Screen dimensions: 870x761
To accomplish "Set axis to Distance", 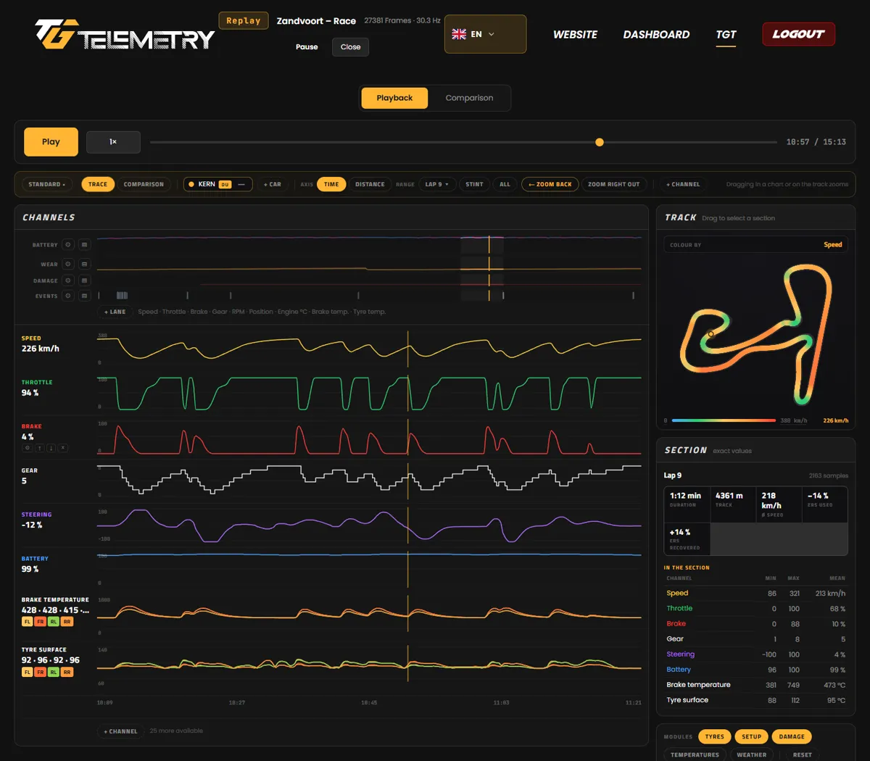I will point(370,184).
